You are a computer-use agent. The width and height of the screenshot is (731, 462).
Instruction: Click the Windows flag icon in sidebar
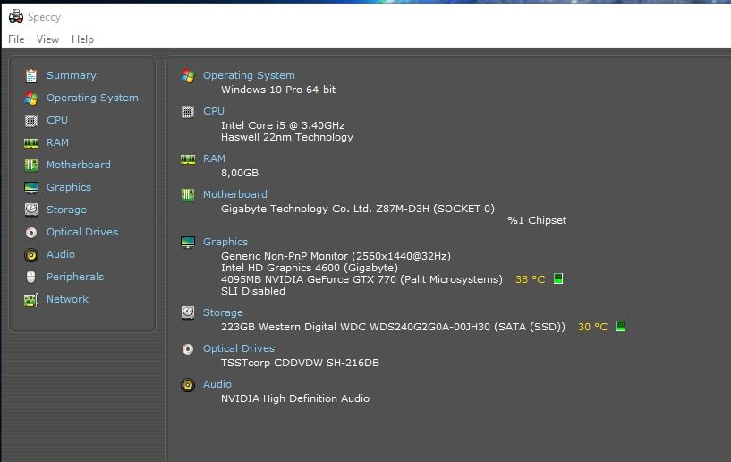coord(31,98)
